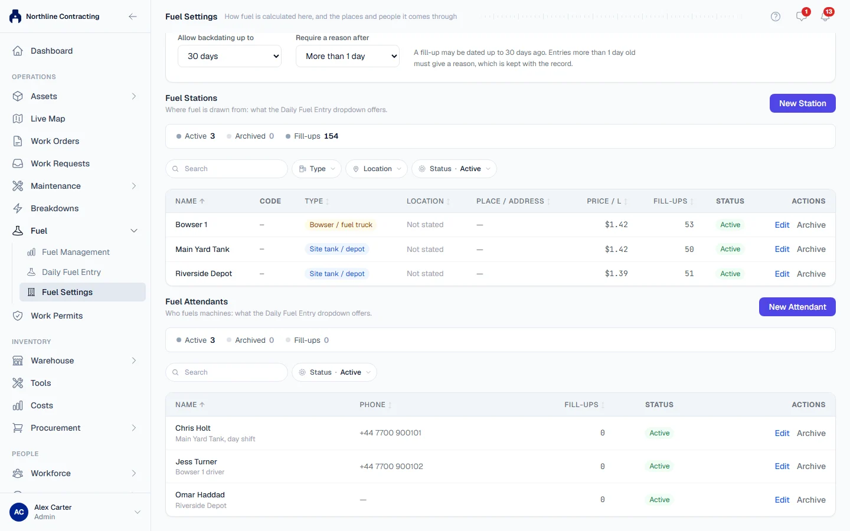This screenshot has width=850, height=531.
Task: Click the Fuel Stations search field
Action: (x=227, y=169)
